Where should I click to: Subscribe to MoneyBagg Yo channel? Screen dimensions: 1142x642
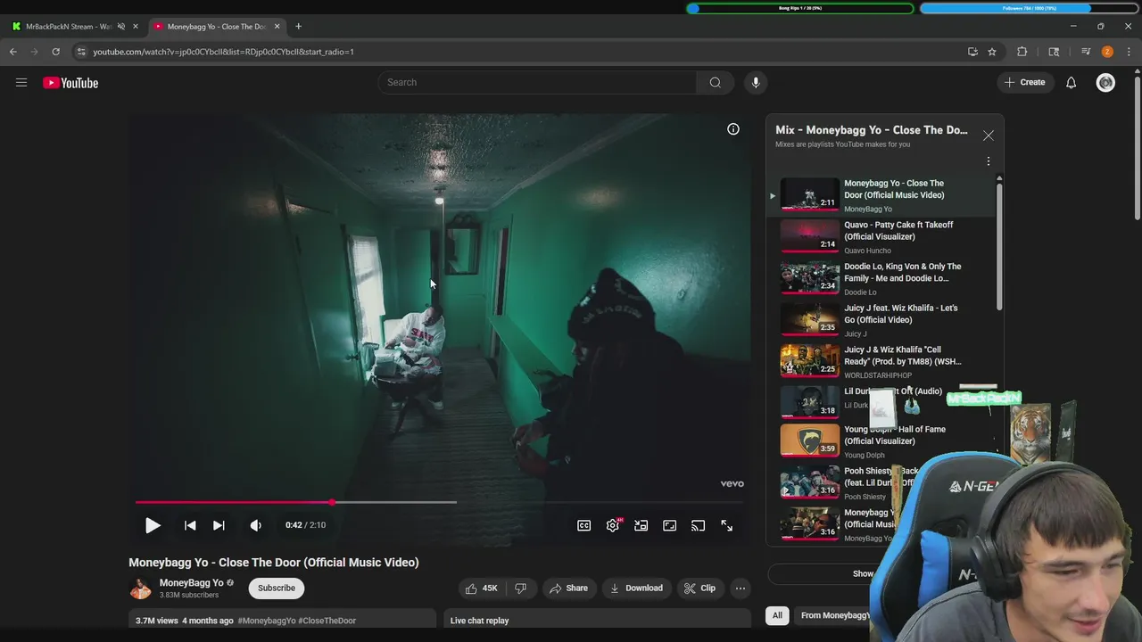click(x=277, y=588)
